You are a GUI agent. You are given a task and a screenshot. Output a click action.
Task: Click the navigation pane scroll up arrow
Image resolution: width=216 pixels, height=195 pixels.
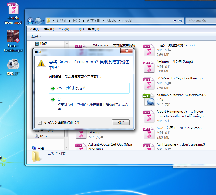click(x=66, y=43)
